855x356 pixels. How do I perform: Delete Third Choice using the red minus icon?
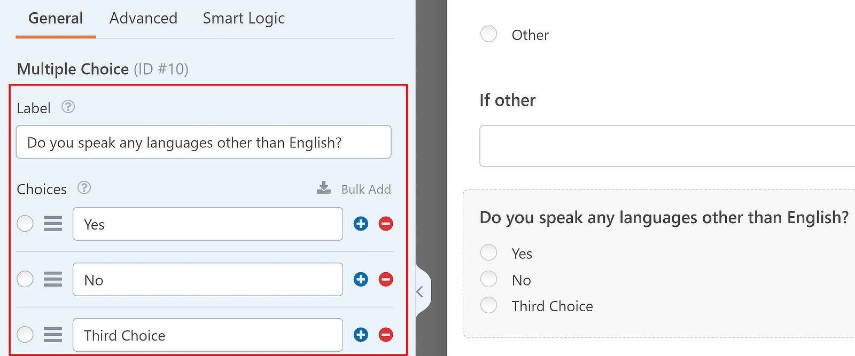(x=386, y=335)
